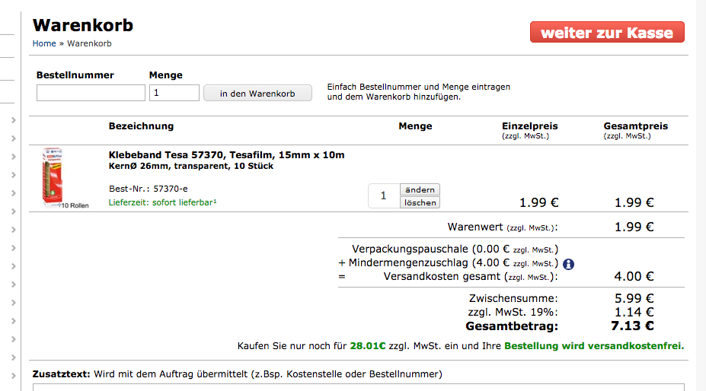Click the 'weiter zur Kasse' checkout button
706x391 pixels.
[607, 33]
